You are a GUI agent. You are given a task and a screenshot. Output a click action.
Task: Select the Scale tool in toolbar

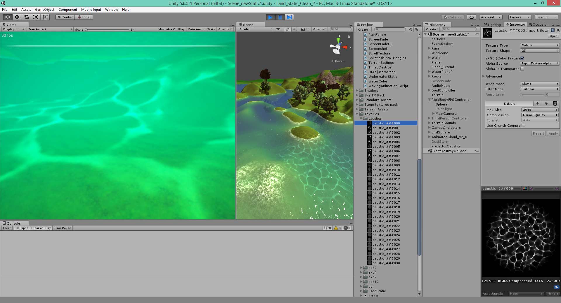[36, 17]
